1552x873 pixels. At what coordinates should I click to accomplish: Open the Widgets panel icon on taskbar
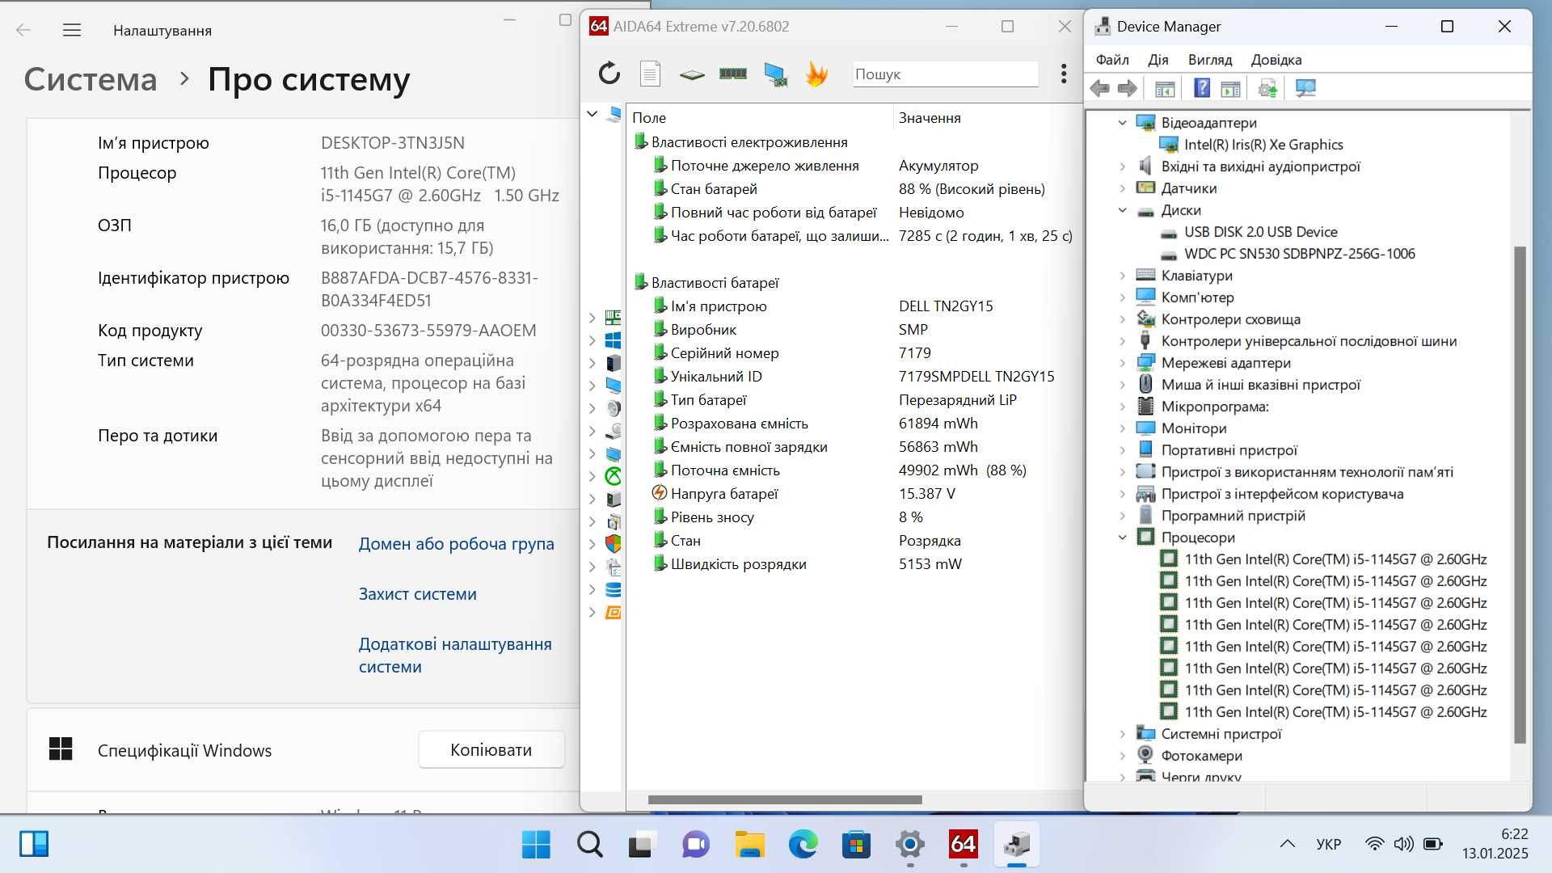[34, 845]
